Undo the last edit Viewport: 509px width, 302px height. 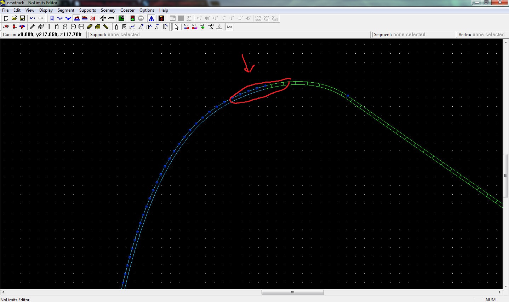pyautogui.click(x=33, y=18)
